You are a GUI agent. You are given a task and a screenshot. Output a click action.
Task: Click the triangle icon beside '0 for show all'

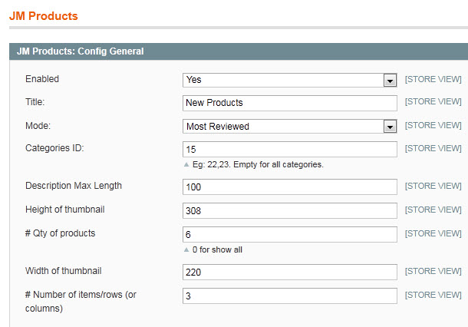186,249
